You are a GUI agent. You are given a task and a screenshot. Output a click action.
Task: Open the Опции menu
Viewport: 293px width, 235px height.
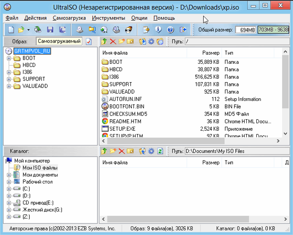139,18
